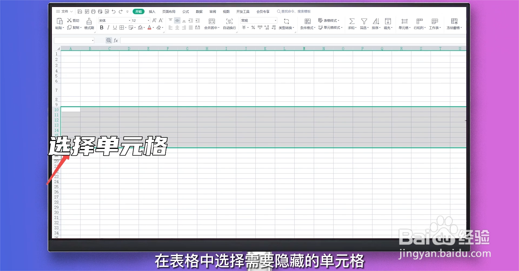Screen dimensions: 519x271
Task: Open the font size dropdown 12
Action: tap(148, 21)
